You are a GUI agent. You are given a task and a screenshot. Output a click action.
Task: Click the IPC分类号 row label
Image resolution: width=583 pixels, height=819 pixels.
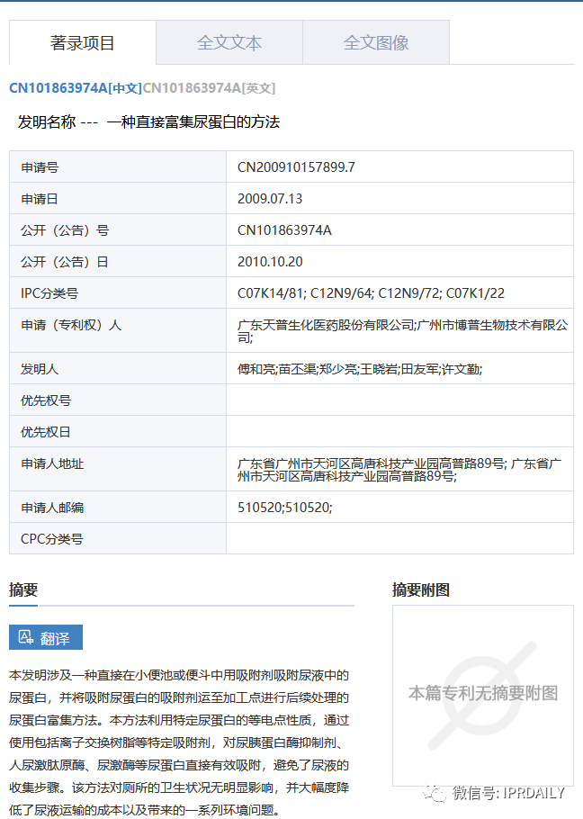coord(49,293)
